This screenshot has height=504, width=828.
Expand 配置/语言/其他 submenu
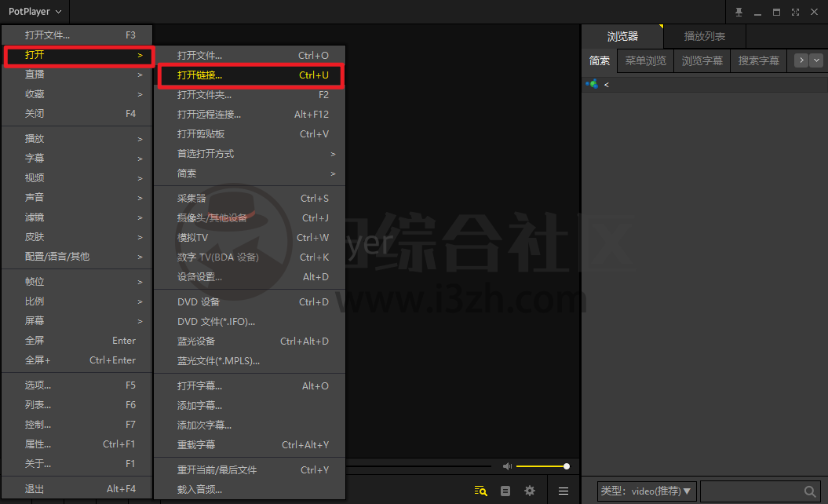pos(77,257)
